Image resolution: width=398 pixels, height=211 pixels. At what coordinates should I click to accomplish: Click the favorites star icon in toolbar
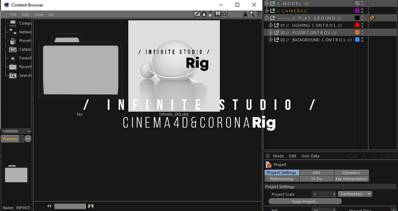(225, 15)
